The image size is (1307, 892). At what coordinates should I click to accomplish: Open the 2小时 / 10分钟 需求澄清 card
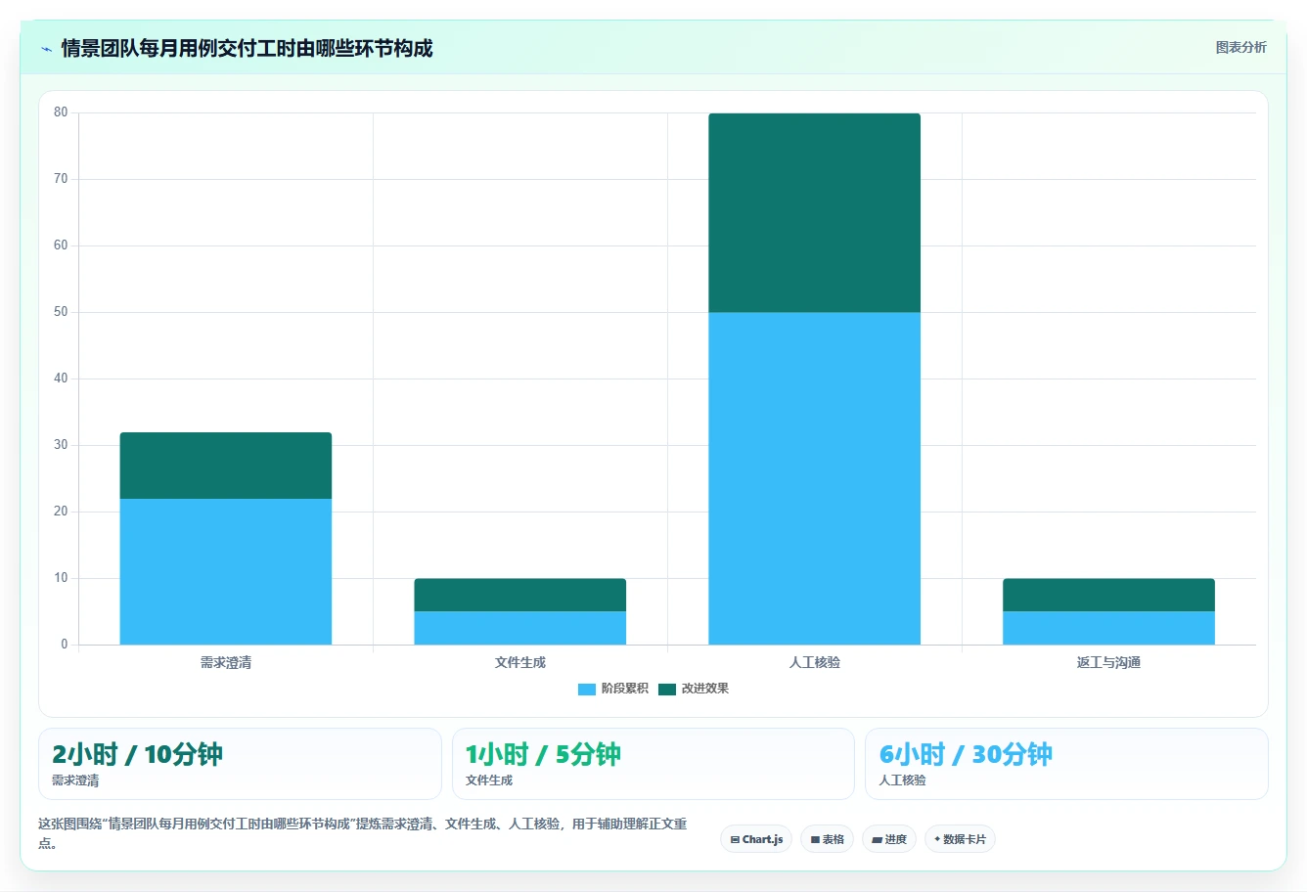pos(240,764)
